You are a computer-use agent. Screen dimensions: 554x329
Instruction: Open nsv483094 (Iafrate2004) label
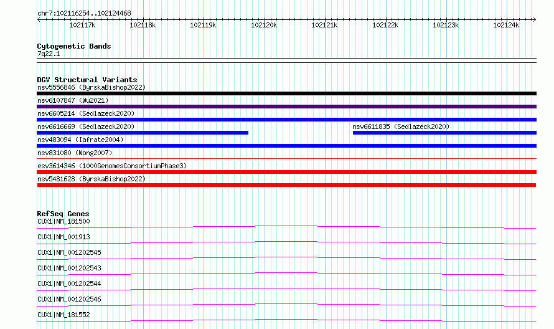(80, 140)
